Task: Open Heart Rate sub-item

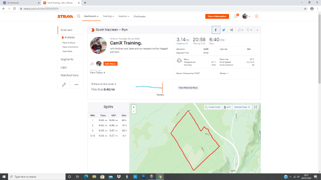Action: 67,51
